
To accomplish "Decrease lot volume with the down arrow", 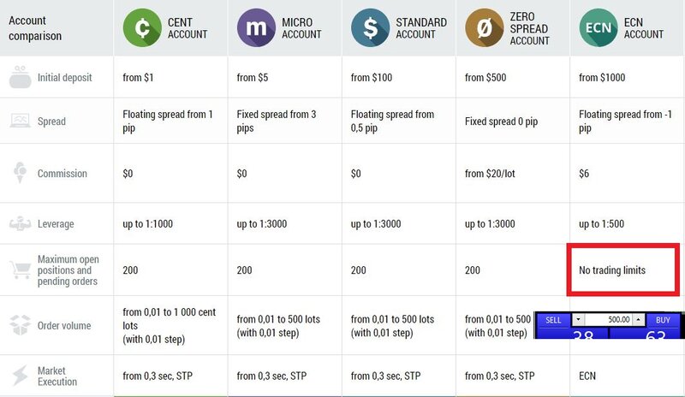I will 577,319.
